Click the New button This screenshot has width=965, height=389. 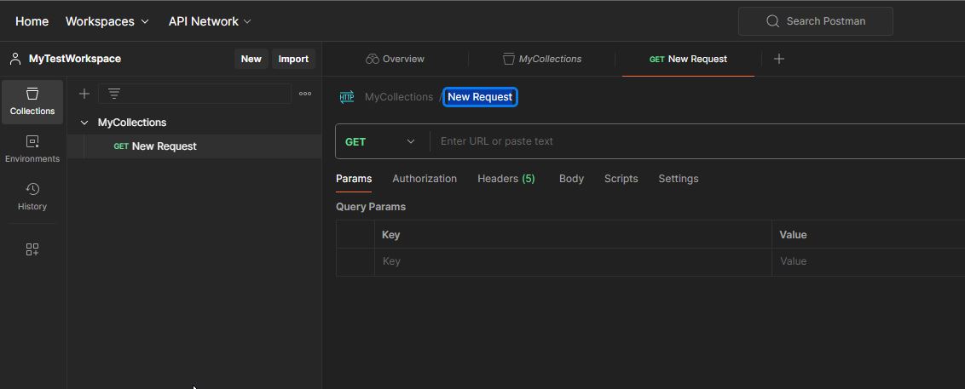tap(251, 59)
